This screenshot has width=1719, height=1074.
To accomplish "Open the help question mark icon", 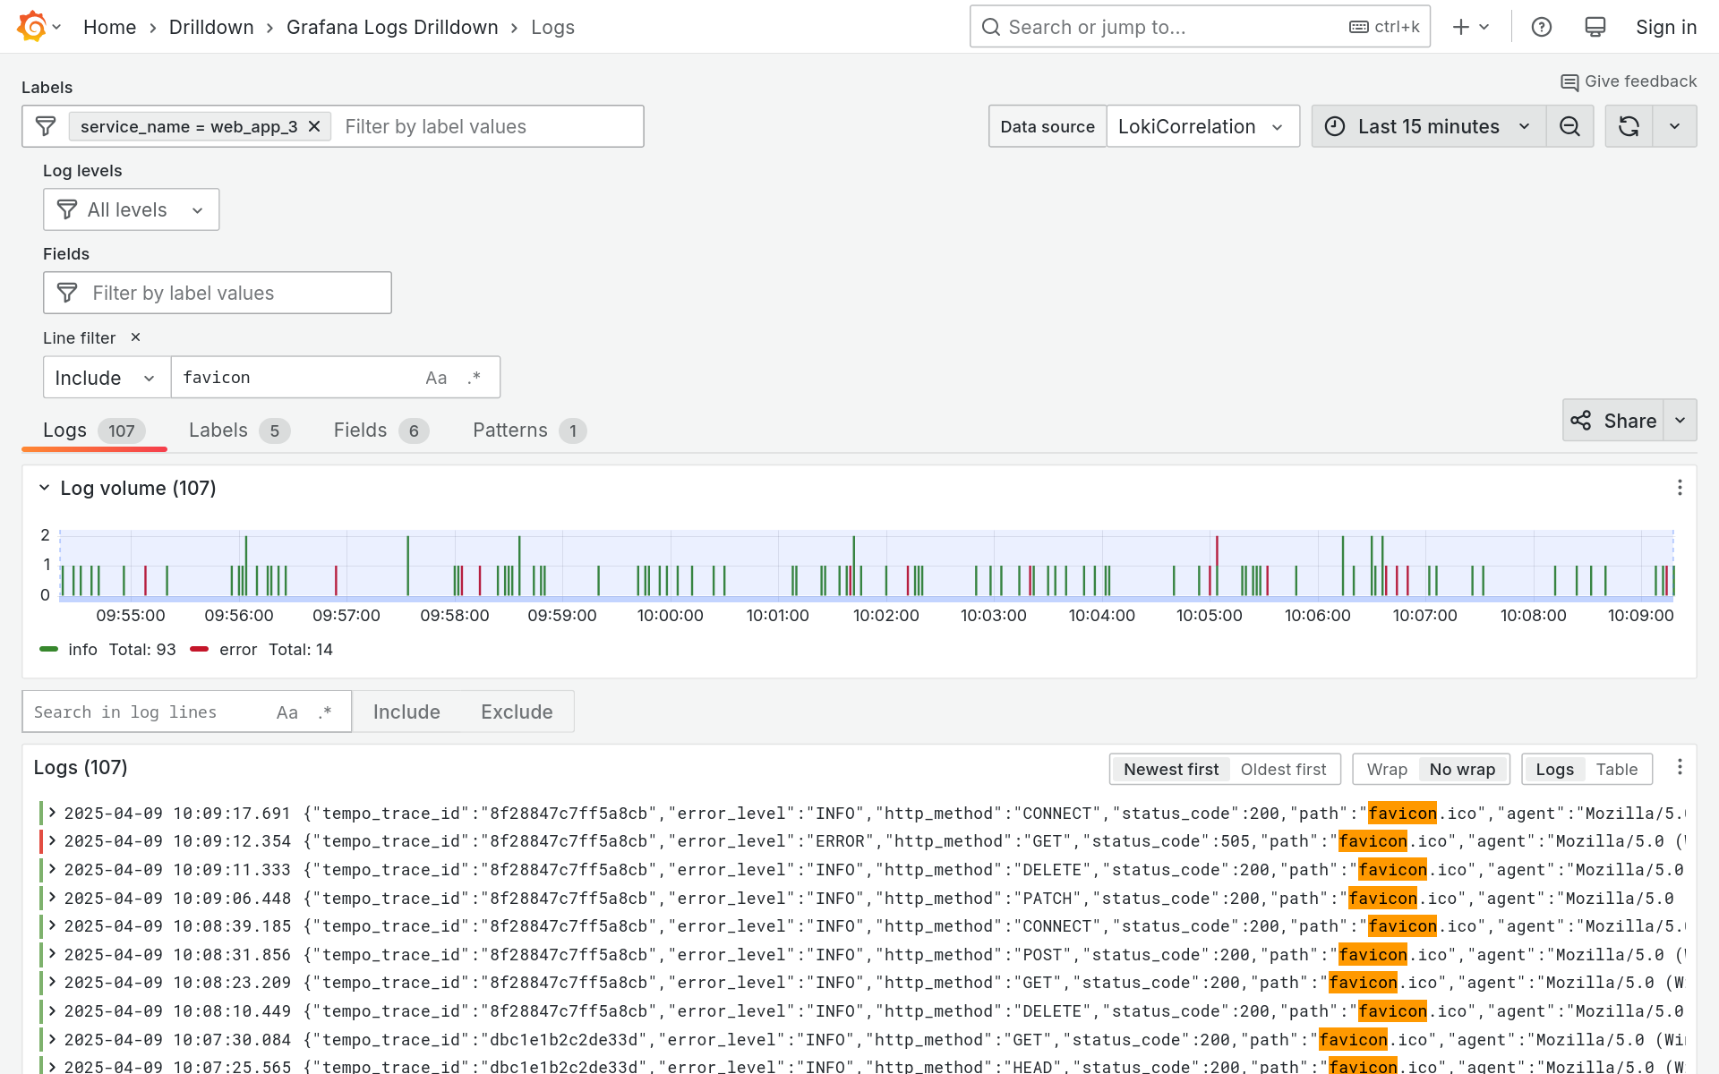I will point(1541,27).
